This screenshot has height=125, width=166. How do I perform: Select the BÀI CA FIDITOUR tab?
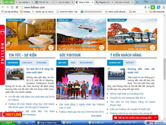pyautogui.click(x=86, y=63)
